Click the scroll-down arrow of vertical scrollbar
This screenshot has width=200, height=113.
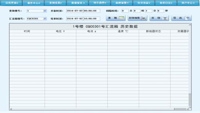(190, 107)
